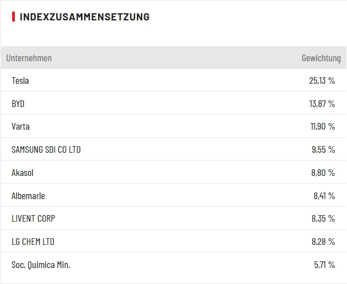Click the 9,55 % weighting value

coord(323,149)
